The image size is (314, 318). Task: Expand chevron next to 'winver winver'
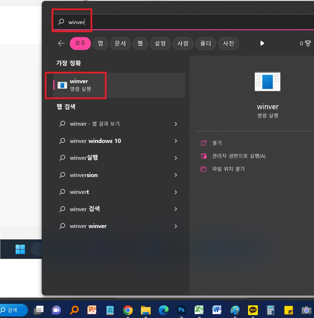pos(176,226)
